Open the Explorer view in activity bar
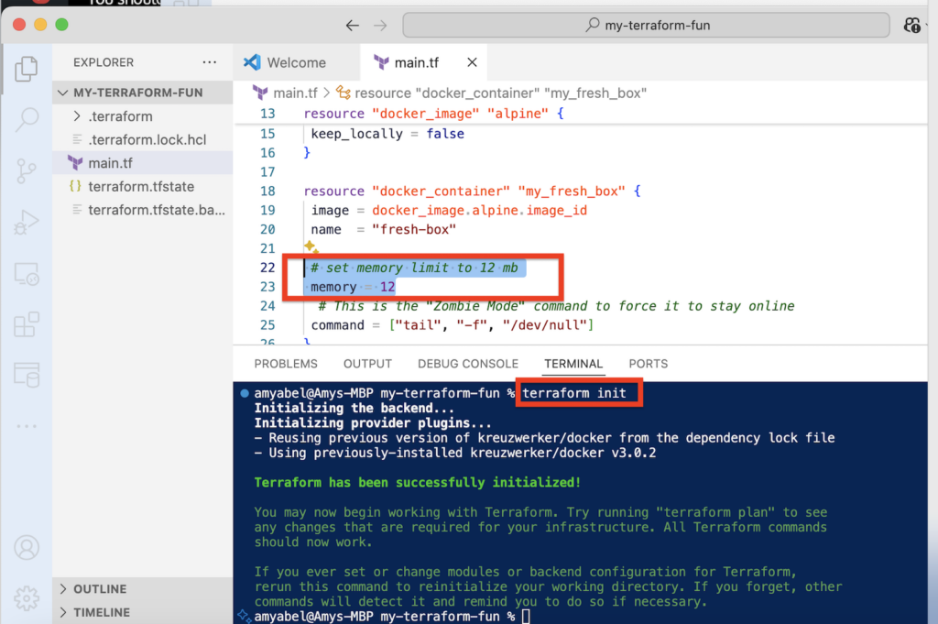This screenshot has width=938, height=624. [x=27, y=68]
